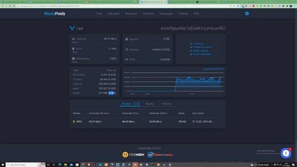297x167 pixels.
Task: Open the chat support bubble
Action: click(286, 153)
